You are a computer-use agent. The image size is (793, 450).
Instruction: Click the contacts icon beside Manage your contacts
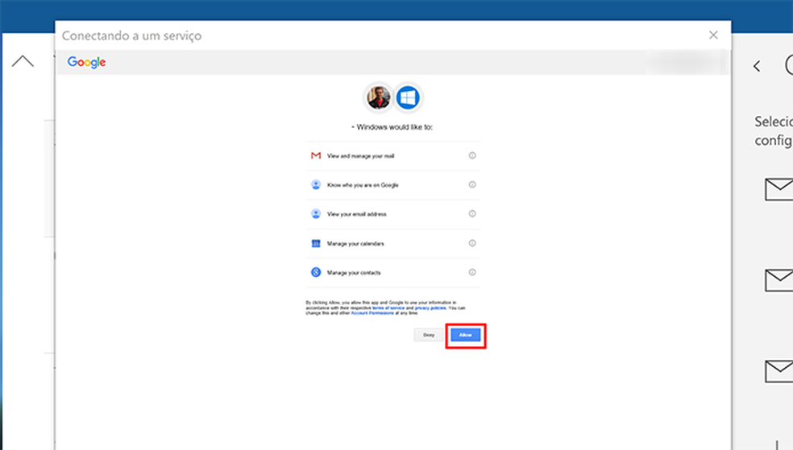[316, 272]
